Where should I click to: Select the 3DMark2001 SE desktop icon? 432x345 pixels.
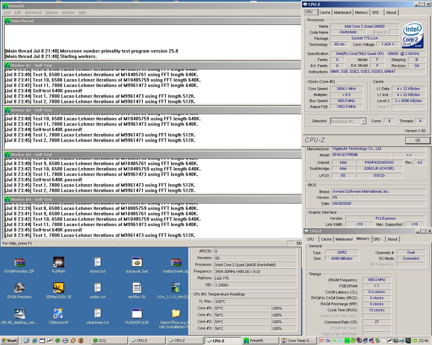59,288
